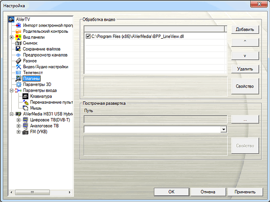
Task: Click the Применить button
Action: [245, 192]
